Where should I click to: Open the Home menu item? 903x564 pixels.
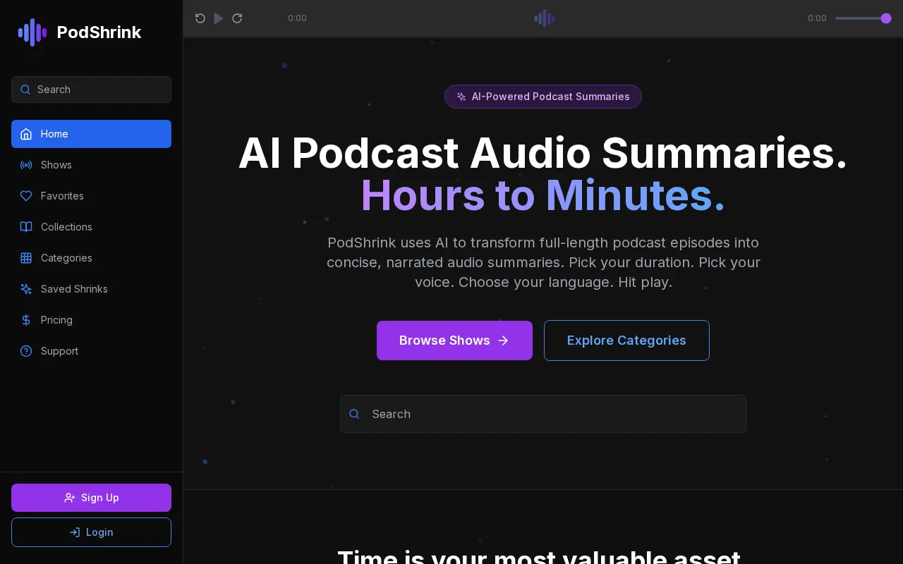91,134
